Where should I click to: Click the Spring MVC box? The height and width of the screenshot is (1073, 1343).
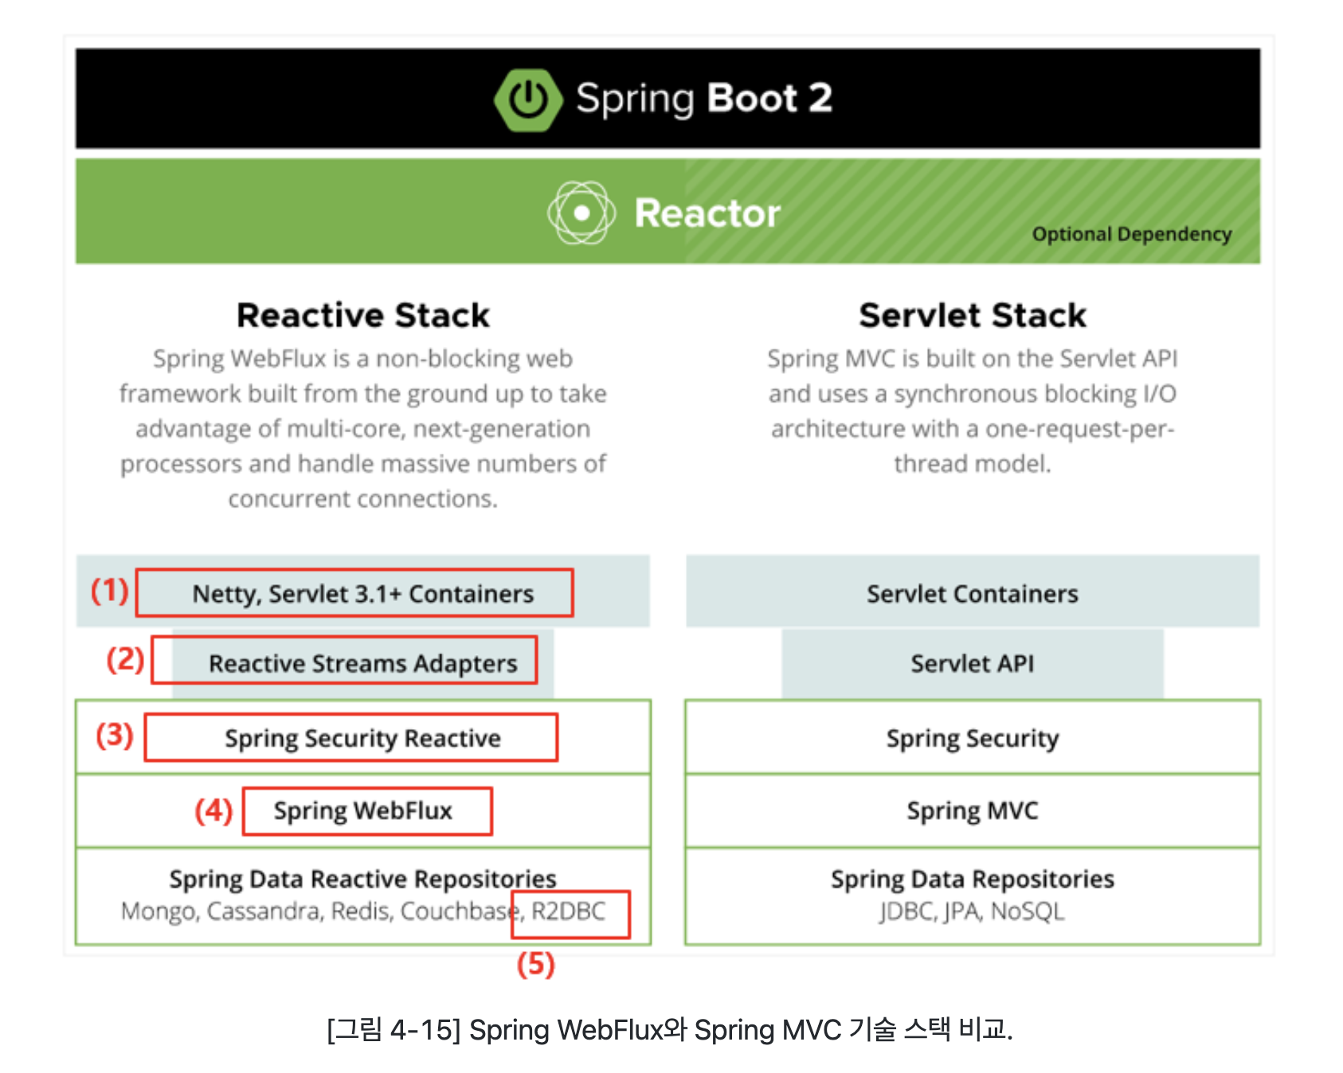click(973, 810)
